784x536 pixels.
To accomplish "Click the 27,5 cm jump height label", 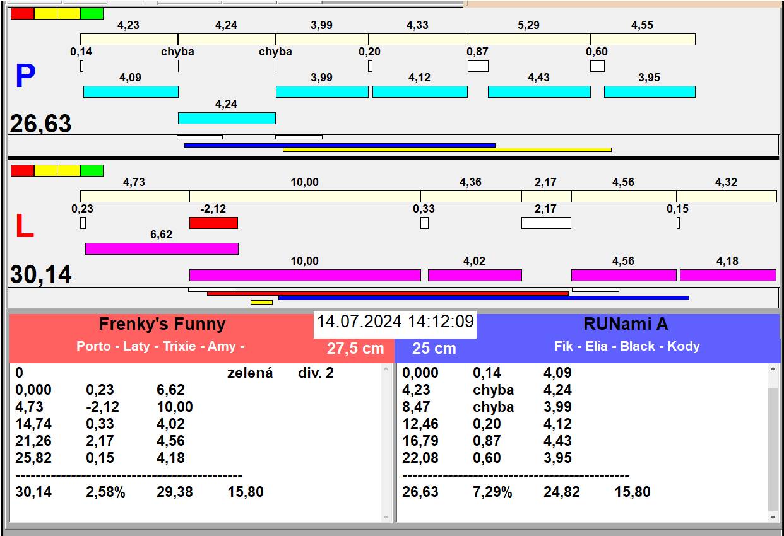I will [x=355, y=348].
